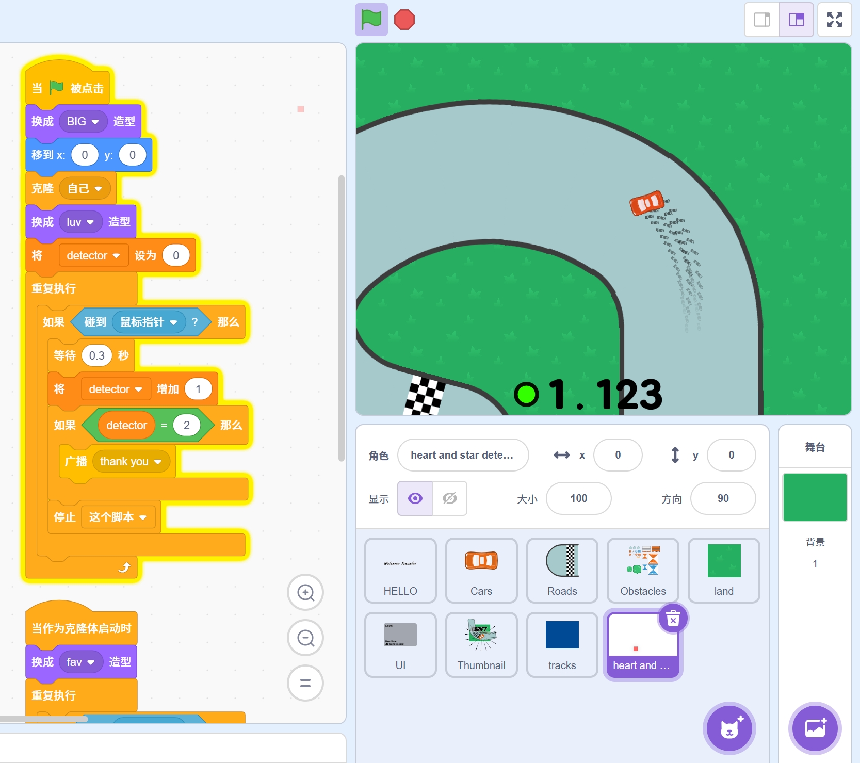The height and width of the screenshot is (763, 860).
Task: Open the choose a sprite button
Action: pos(729,728)
